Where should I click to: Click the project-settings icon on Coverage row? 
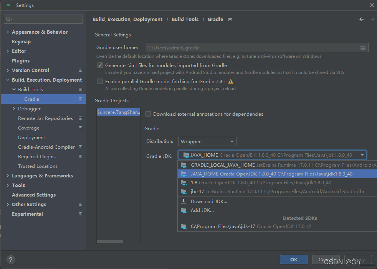click(x=81, y=128)
